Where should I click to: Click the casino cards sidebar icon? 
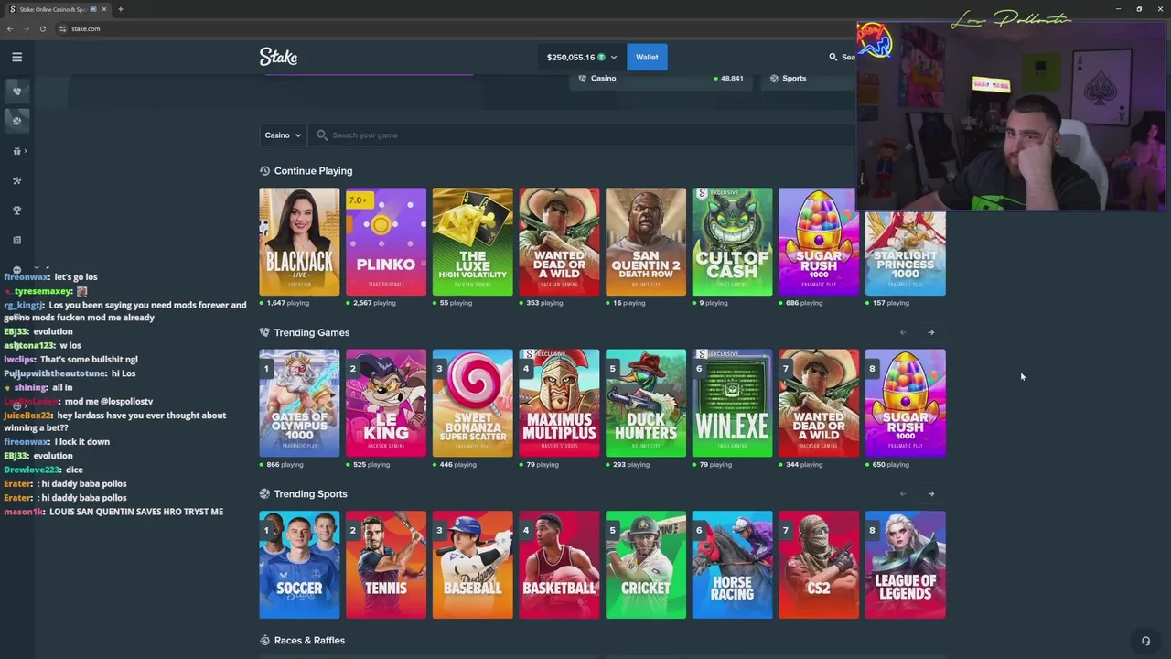click(x=16, y=91)
